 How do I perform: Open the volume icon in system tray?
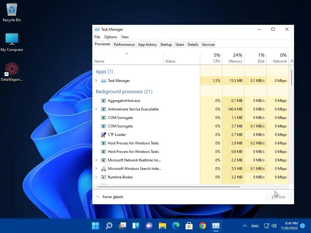274,226
